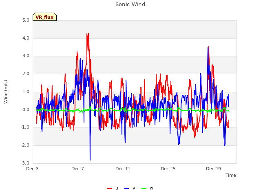Toggle the w series legend item

(x=147, y=188)
